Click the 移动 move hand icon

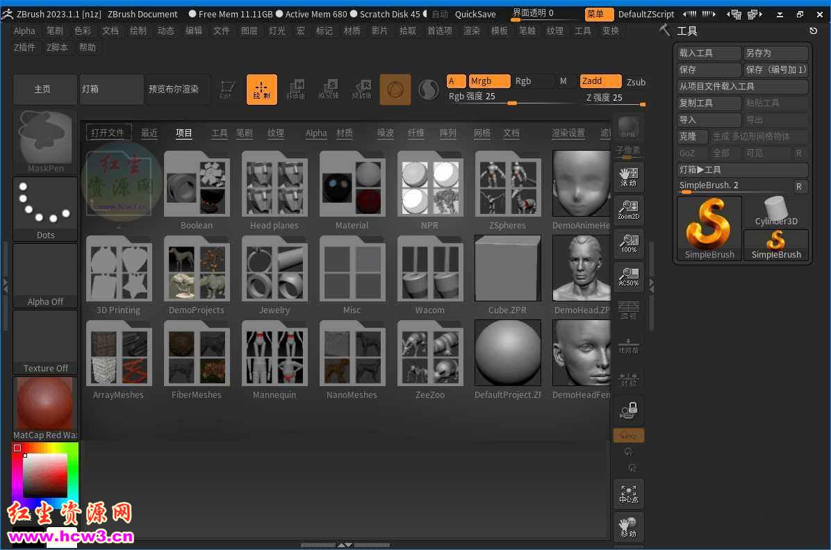629,526
